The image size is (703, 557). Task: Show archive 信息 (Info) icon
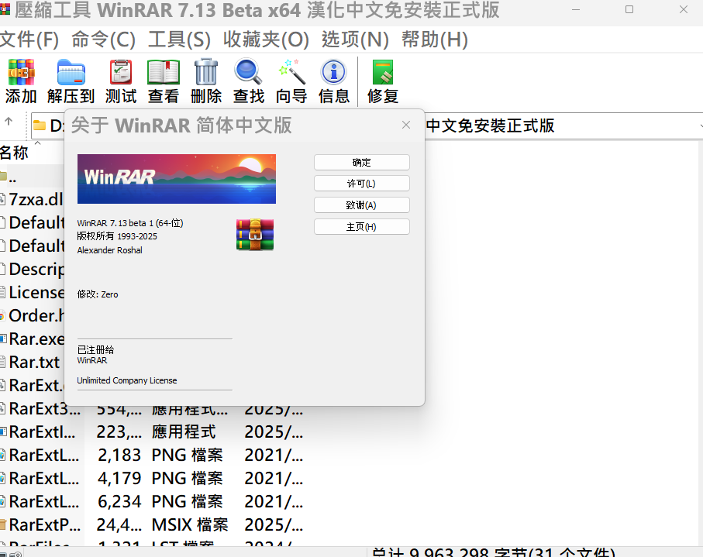(333, 81)
